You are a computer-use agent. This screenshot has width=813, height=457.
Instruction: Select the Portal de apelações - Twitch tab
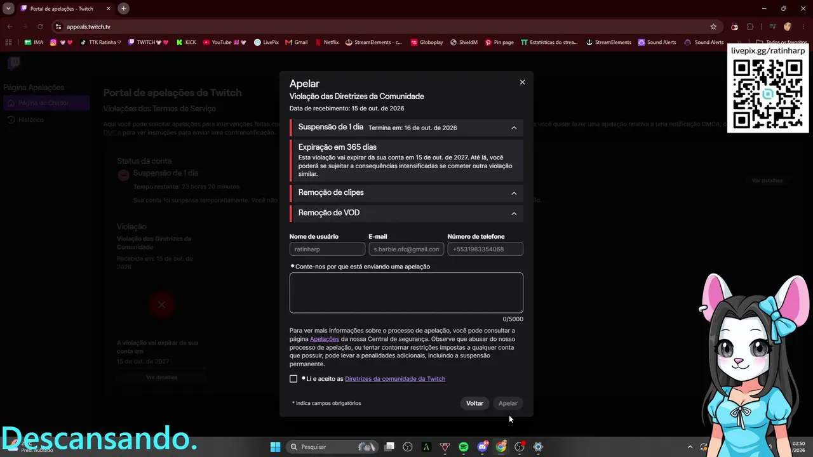pyautogui.click(x=66, y=8)
